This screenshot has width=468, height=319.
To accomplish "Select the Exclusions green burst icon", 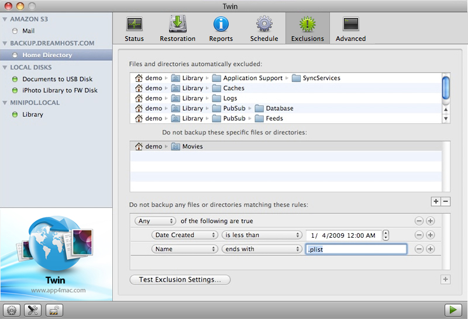I will coord(308,24).
